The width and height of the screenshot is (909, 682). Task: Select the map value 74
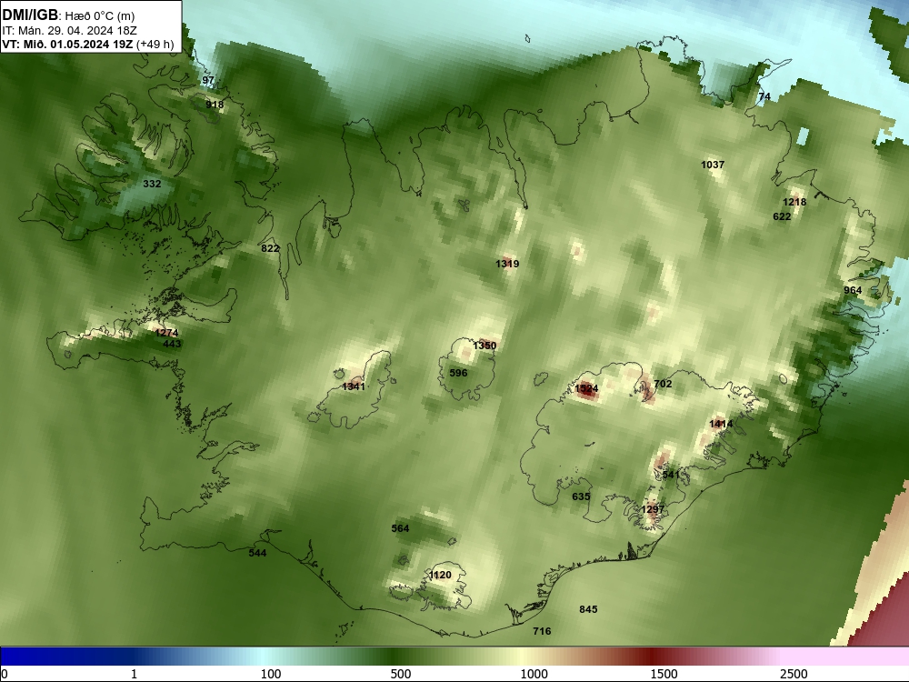tap(764, 96)
